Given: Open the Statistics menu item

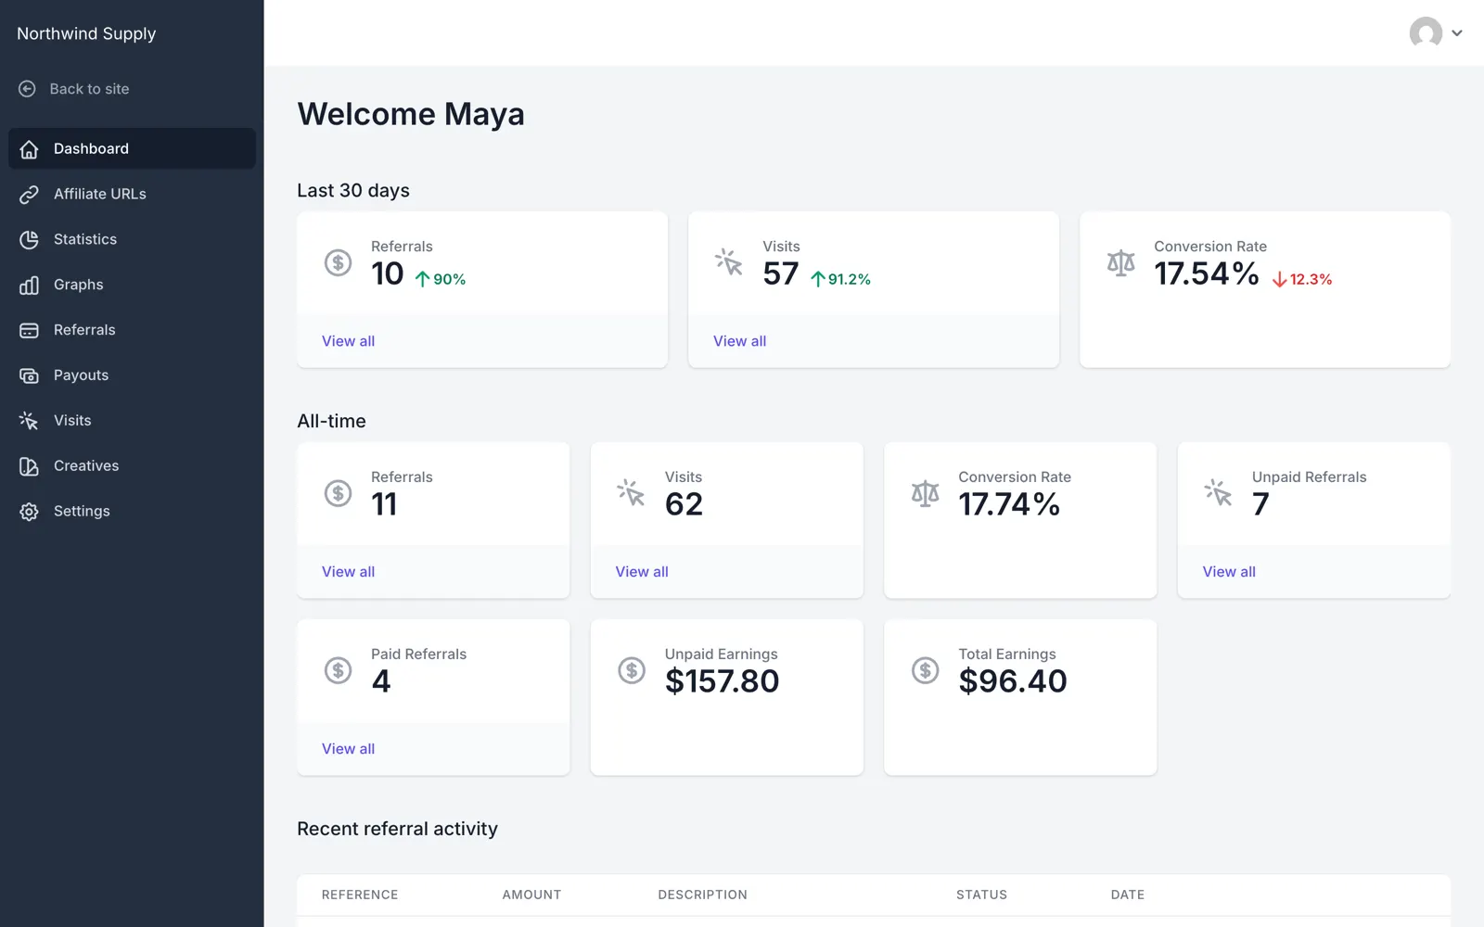Looking at the screenshot, I should 132,239.
